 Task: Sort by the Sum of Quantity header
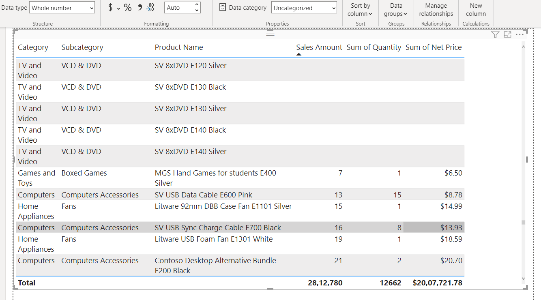374,47
